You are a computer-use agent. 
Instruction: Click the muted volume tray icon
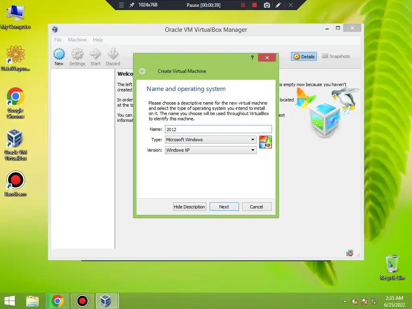pyautogui.click(x=355, y=301)
